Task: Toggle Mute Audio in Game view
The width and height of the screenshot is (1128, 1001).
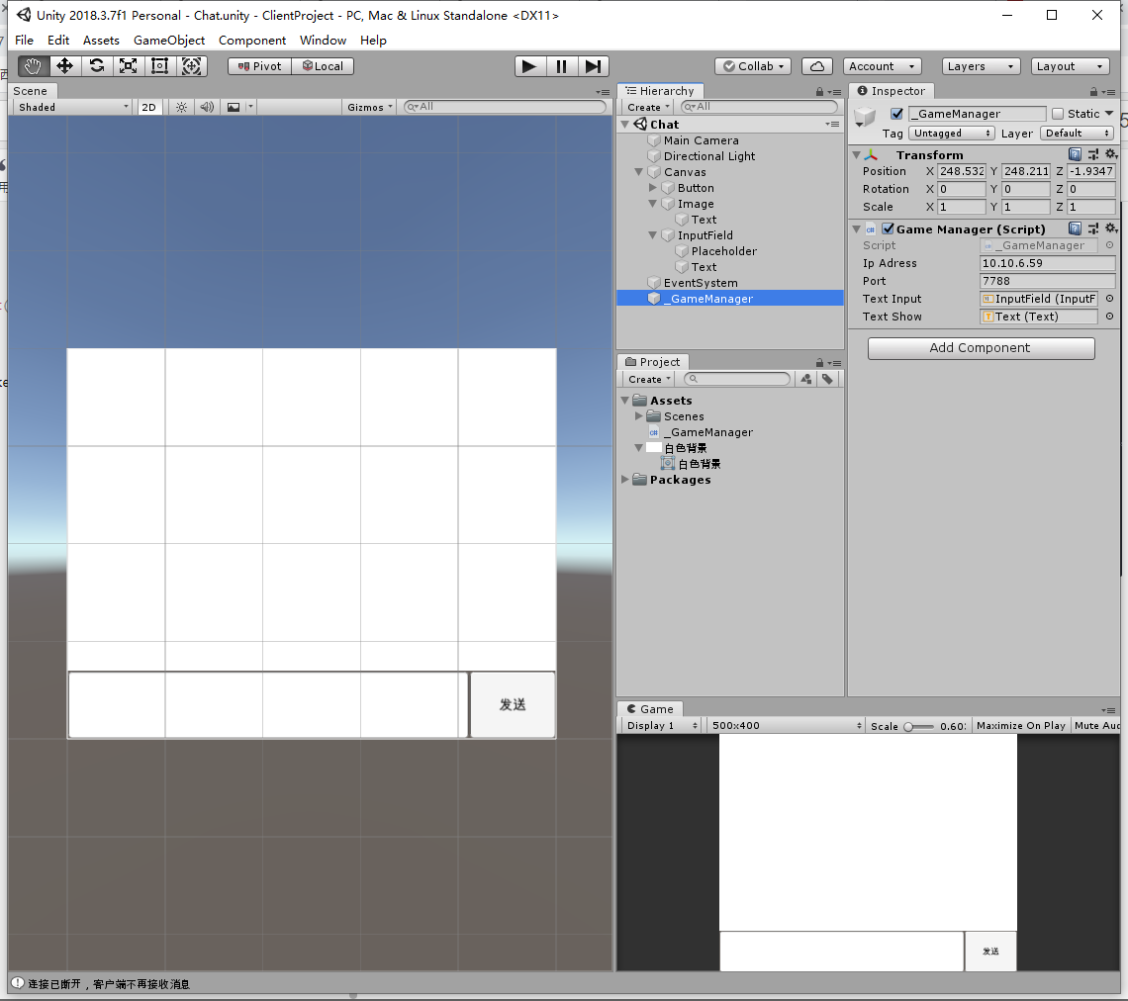Action: click(1097, 726)
